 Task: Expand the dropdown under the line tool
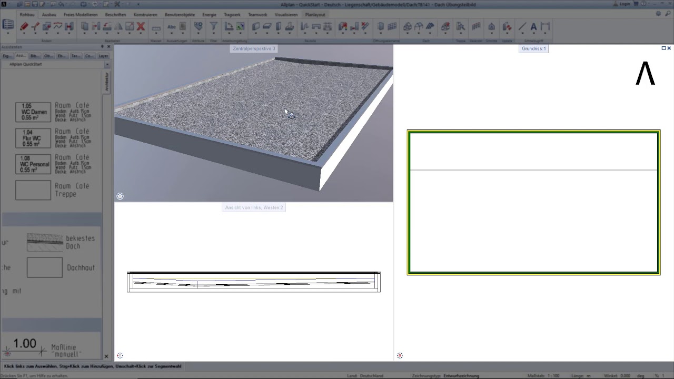tap(522, 34)
